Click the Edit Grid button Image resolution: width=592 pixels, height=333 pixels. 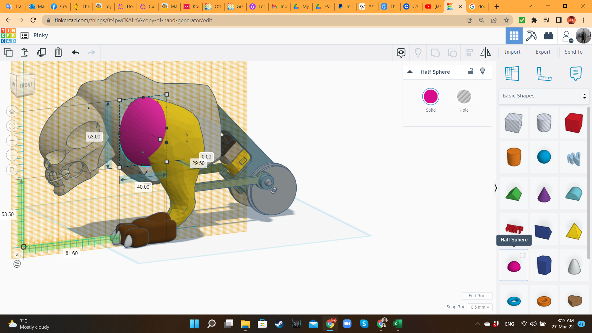[x=477, y=296]
